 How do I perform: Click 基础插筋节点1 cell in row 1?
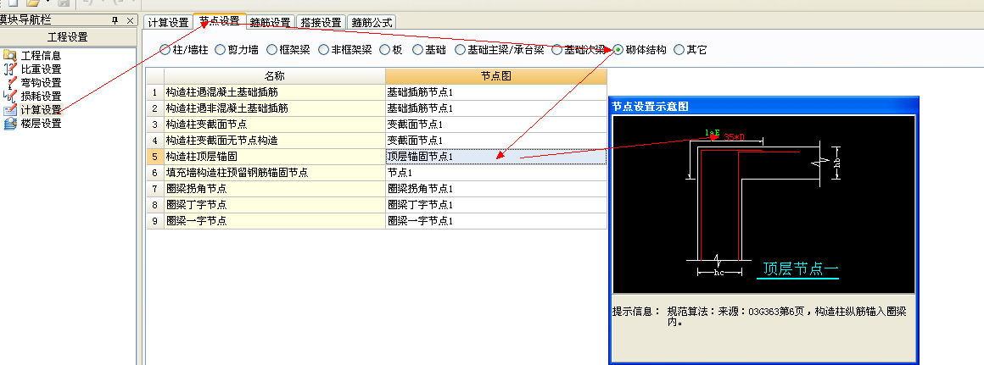[x=496, y=92]
